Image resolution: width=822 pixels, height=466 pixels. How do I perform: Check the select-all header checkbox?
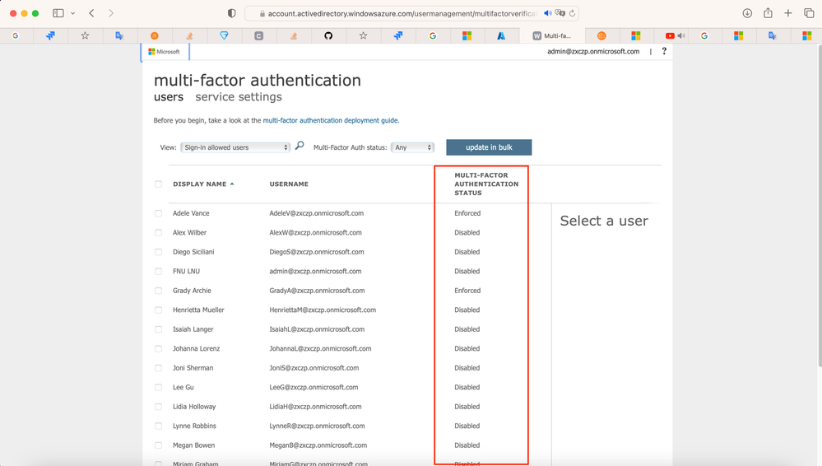pos(158,184)
